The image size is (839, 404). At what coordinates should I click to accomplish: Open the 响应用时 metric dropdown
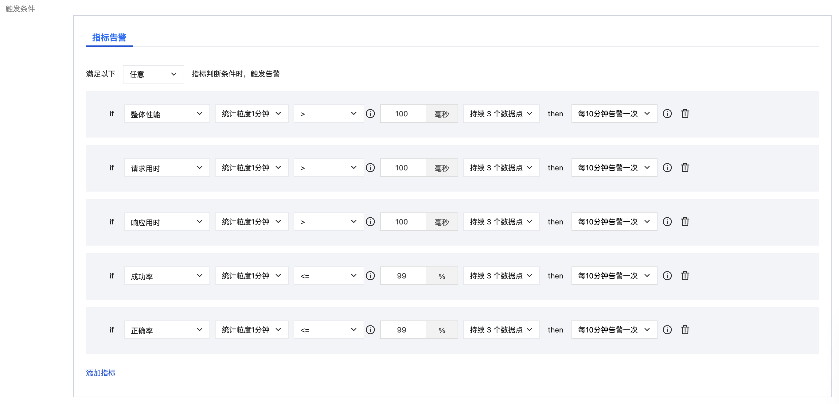click(x=167, y=222)
